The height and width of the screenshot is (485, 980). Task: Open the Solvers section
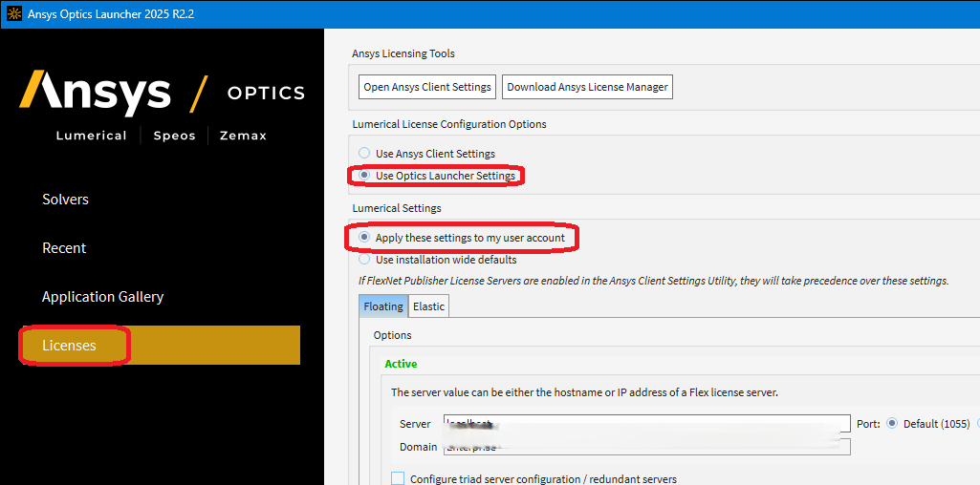[66, 200]
